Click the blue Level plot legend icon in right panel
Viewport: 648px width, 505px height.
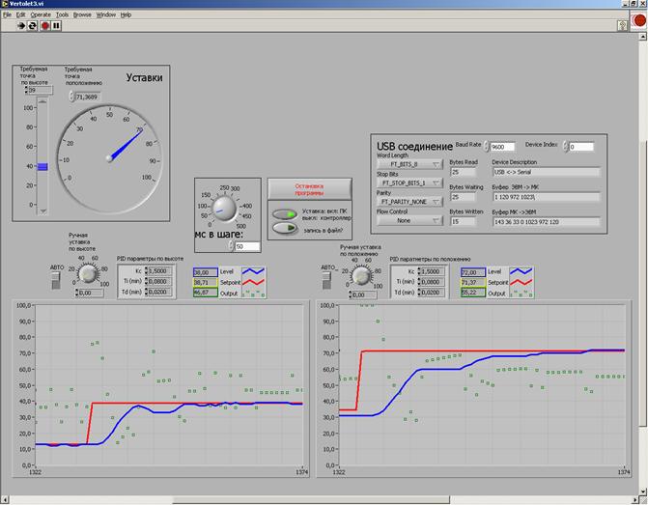coord(520,272)
